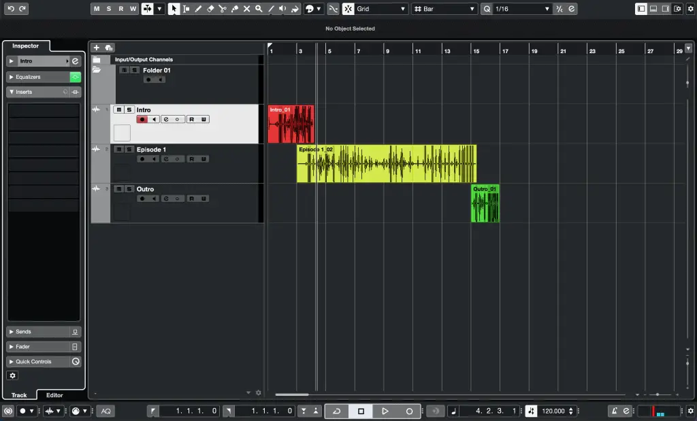697x421 pixels.
Task: Click the transport setup gear icon
Action: coord(690,411)
